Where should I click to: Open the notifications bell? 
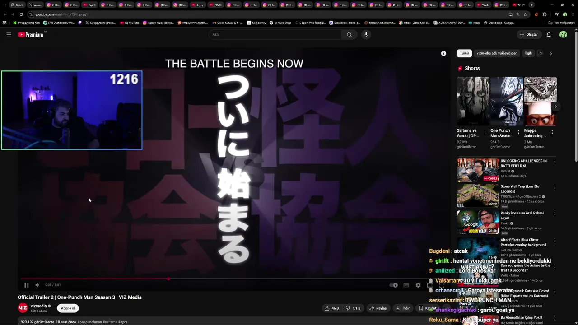(549, 34)
